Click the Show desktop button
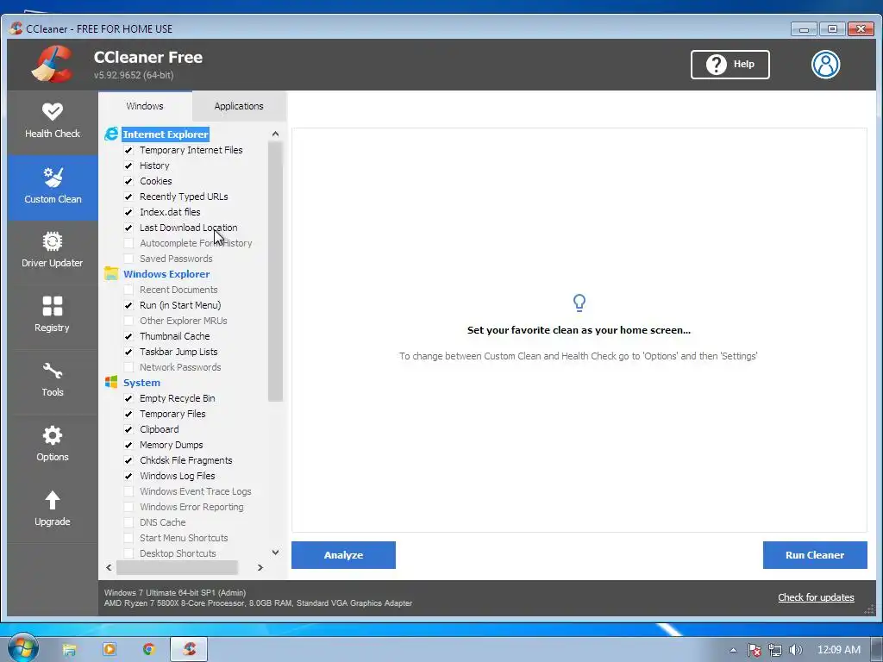The width and height of the screenshot is (883, 662). click(x=877, y=650)
